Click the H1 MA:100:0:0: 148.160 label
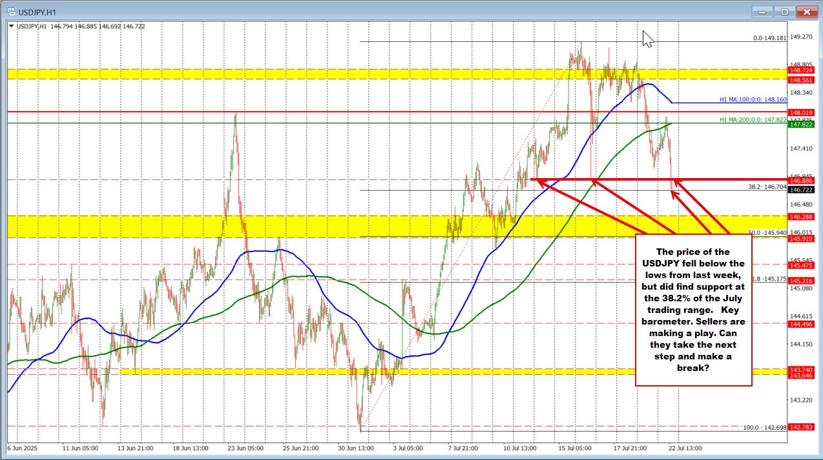 click(x=753, y=100)
